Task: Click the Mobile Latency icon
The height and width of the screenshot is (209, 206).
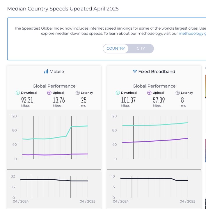Action: point(77,93)
